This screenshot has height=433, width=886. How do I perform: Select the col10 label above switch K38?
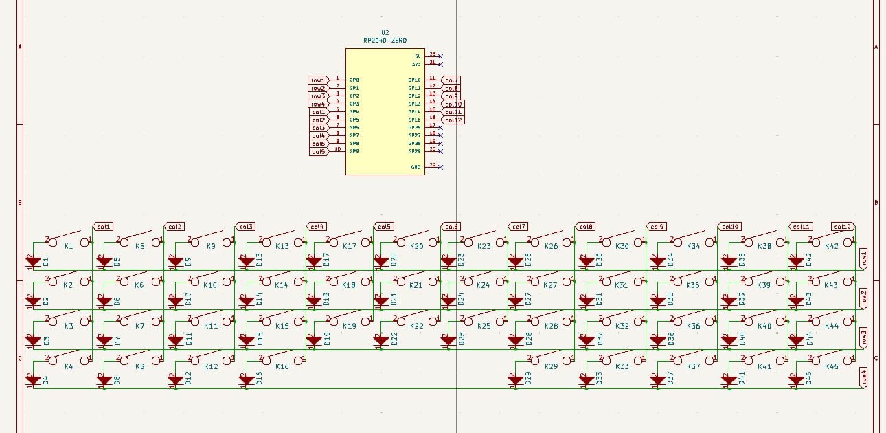[729, 226]
